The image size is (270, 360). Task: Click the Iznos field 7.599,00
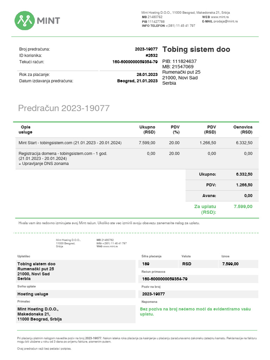point(238,264)
